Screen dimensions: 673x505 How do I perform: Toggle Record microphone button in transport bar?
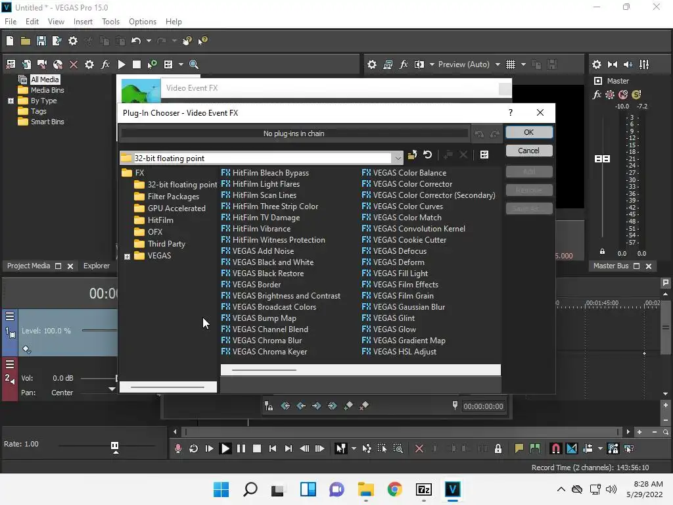(177, 448)
